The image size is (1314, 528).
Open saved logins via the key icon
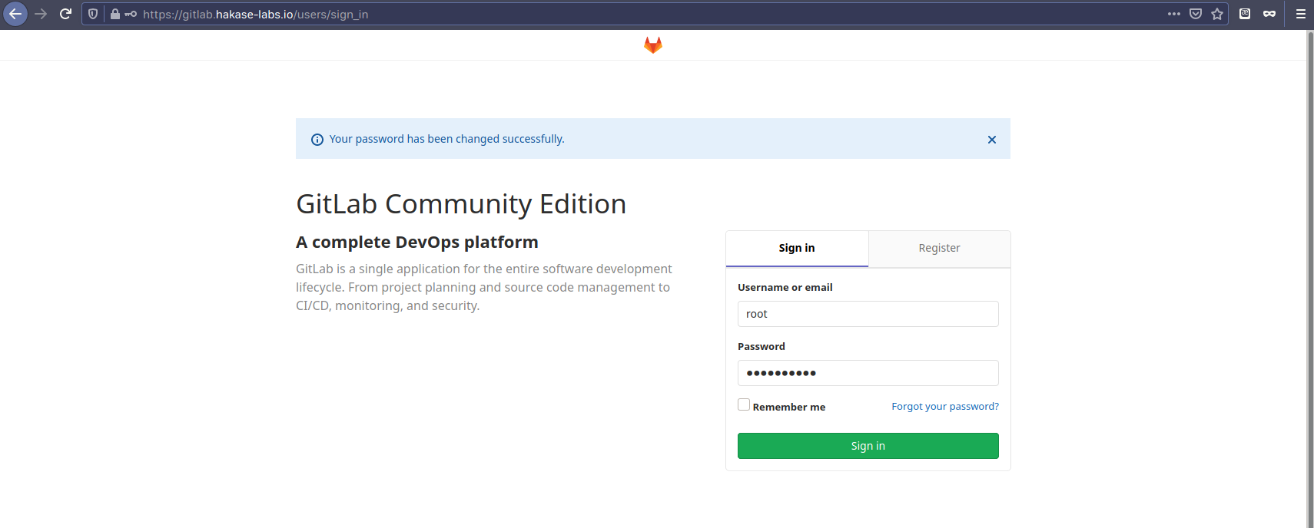coord(131,14)
